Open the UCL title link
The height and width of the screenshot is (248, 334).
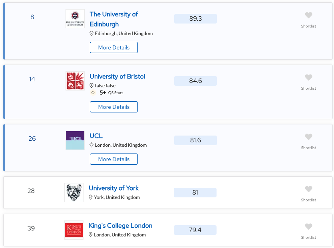tap(96, 136)
